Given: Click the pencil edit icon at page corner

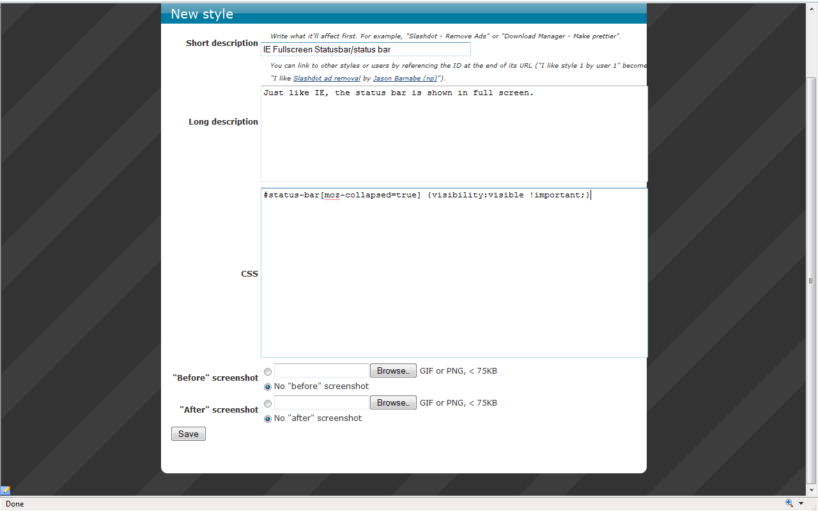Looking at the screenshot, I should (5, 491).
